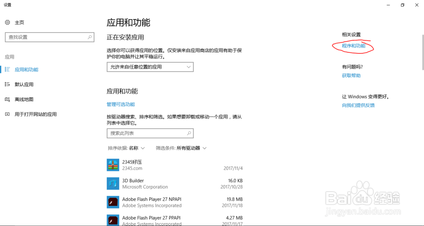Click the Home gear icon

(x=8, y=22)
